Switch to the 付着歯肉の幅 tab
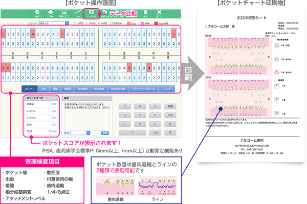Screen dimensions: 307x204 tap(118, 89)
